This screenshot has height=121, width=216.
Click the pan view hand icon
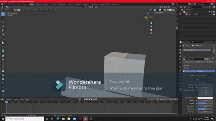pos(151,27)
